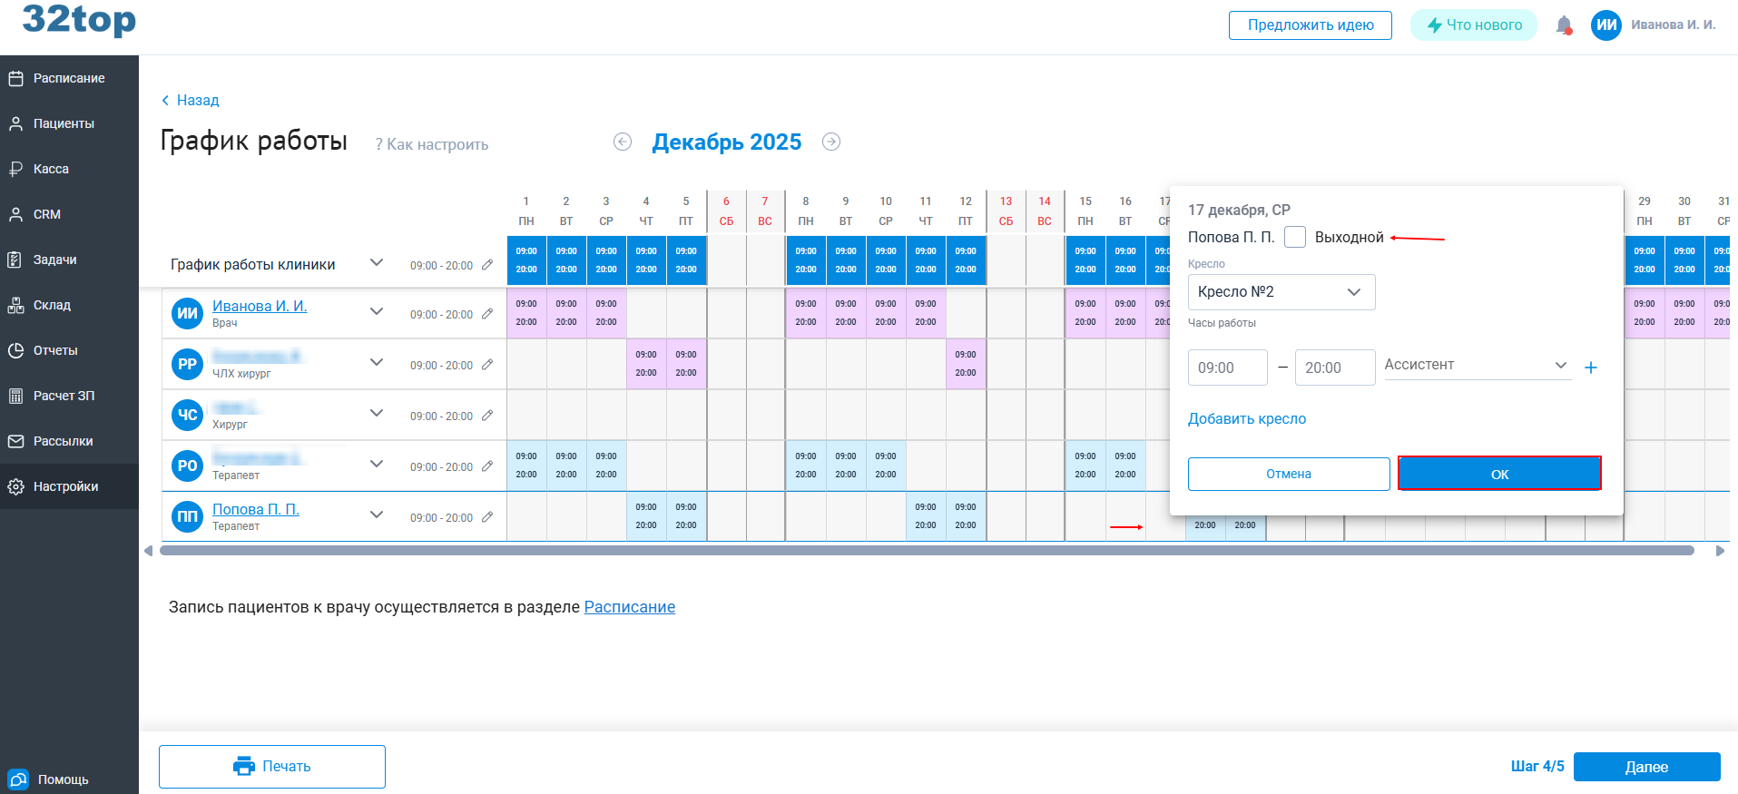Screen dimensions: 1738x794
Task: Open the Кресло №2 dropdown
Action: click(1281, 292)
